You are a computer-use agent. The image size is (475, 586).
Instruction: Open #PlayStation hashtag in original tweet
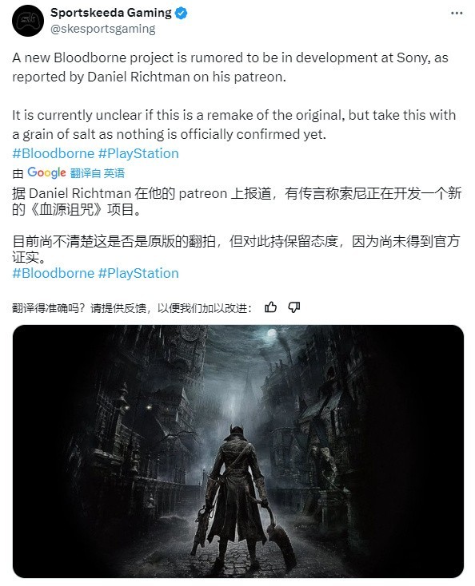(138, 153)
